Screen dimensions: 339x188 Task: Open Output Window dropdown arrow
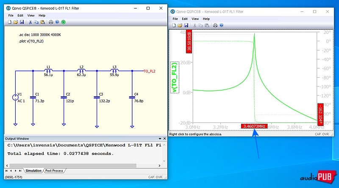[160, 139]
